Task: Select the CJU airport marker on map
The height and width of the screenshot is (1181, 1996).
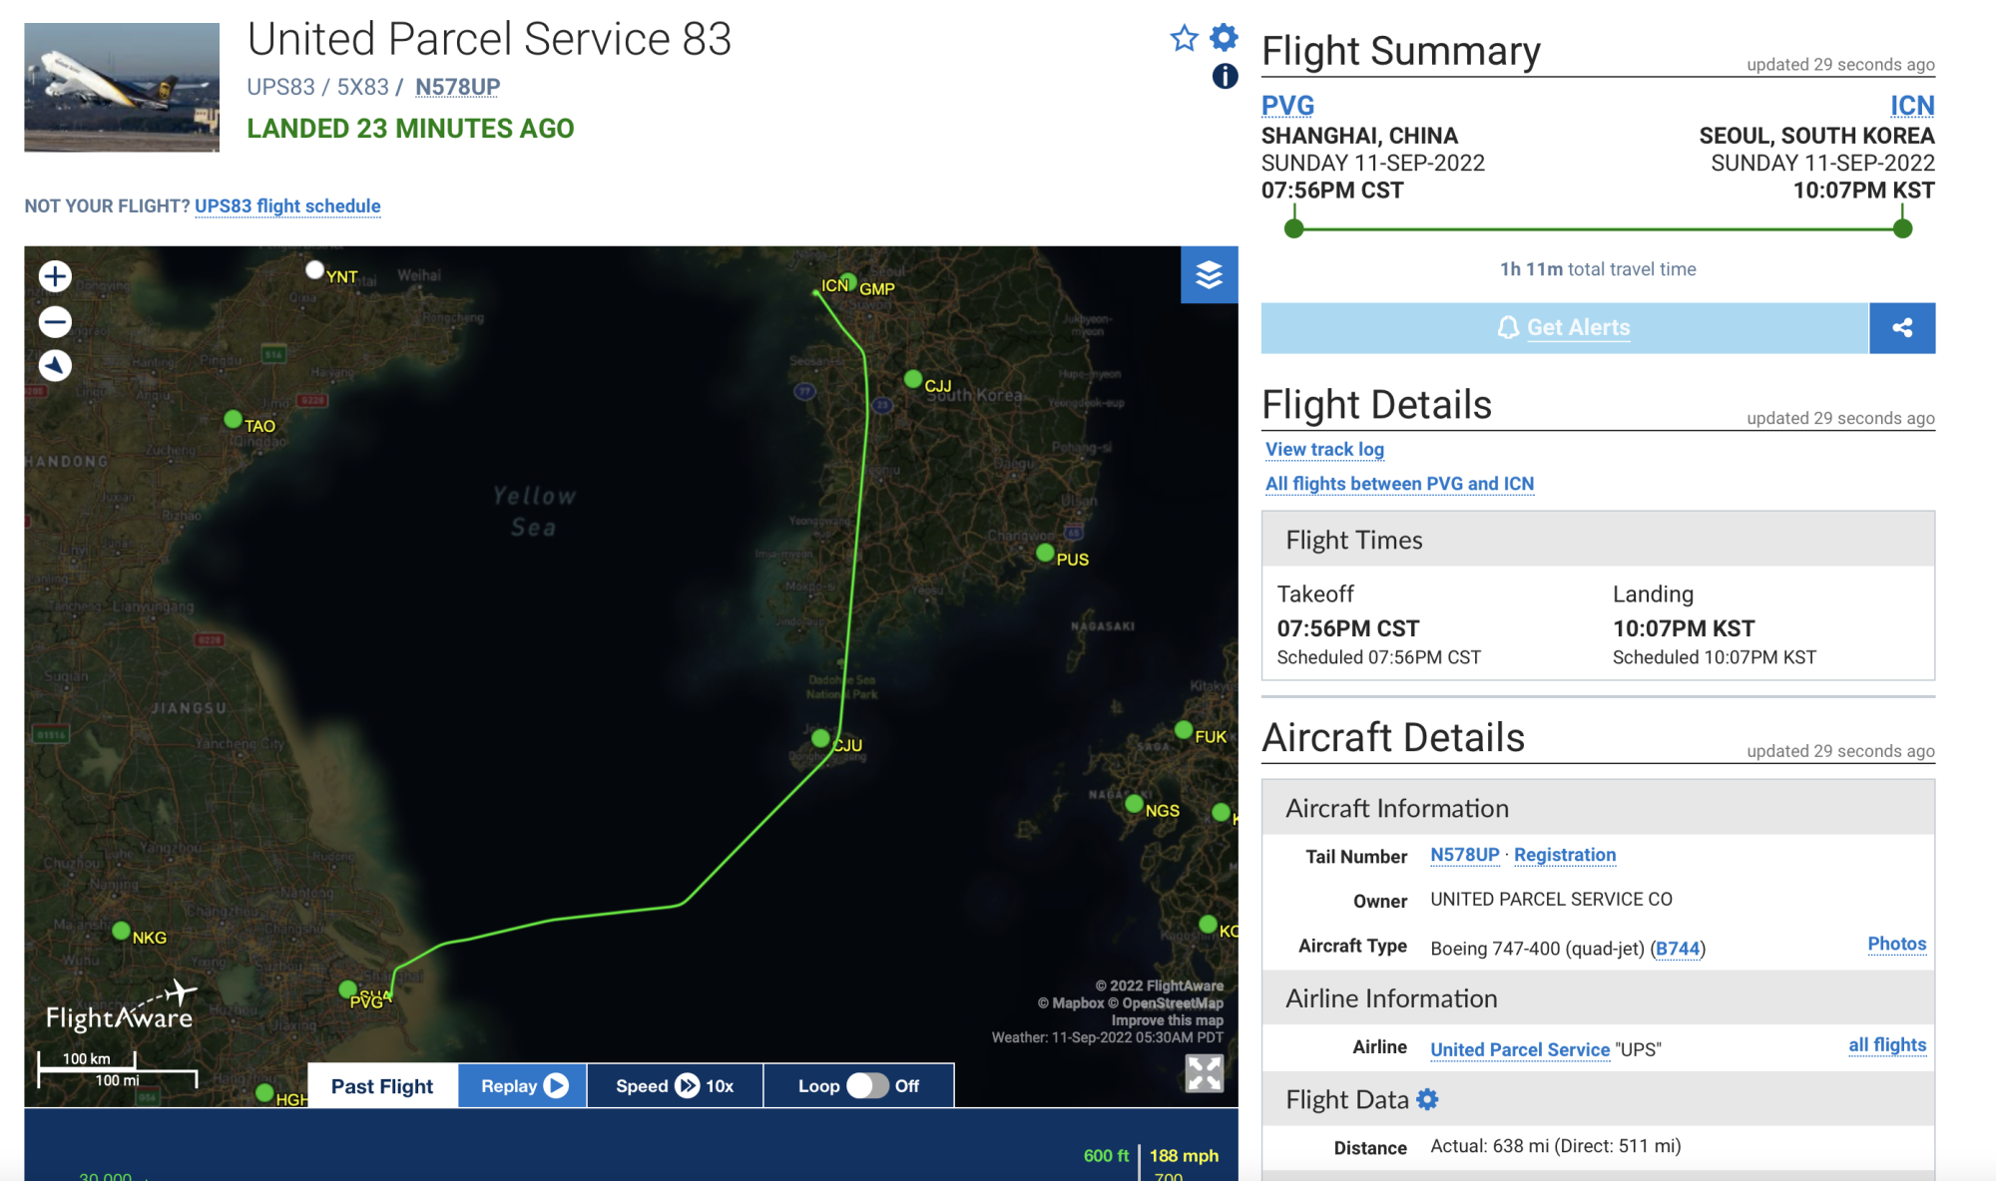Action: (820, 738)
